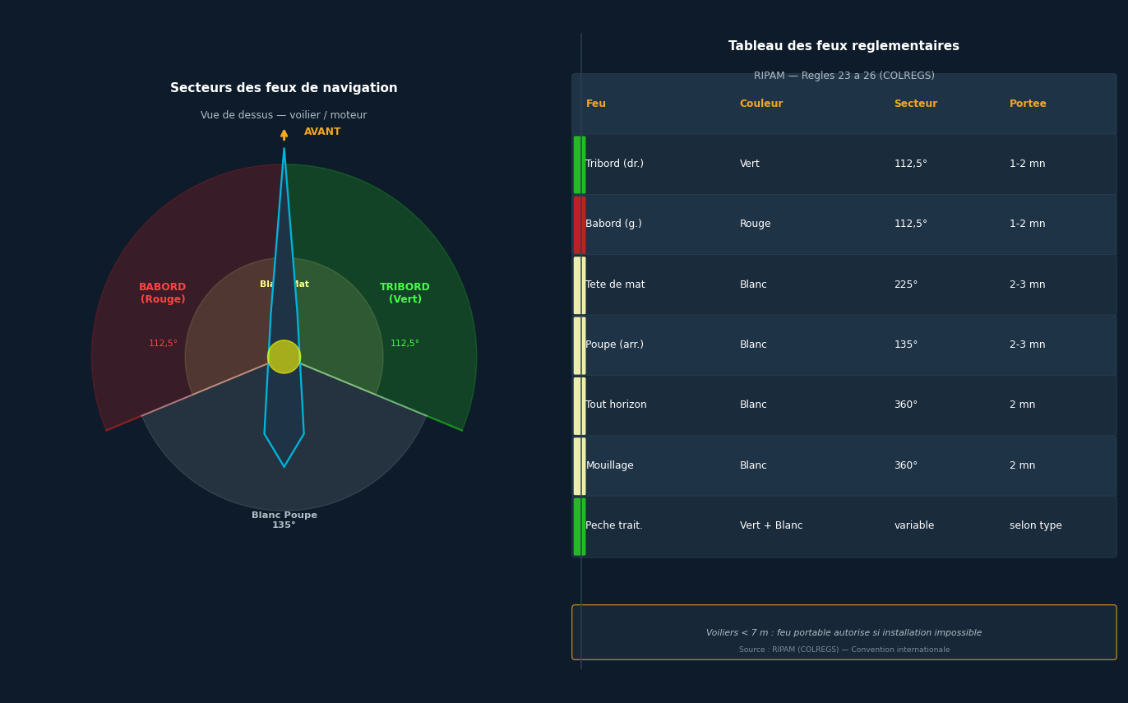Click the yellow masthead light circle
This screenshot has height=703, width=1128.
point(284,357)
